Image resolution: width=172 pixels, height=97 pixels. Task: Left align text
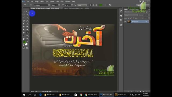(90, 5)
